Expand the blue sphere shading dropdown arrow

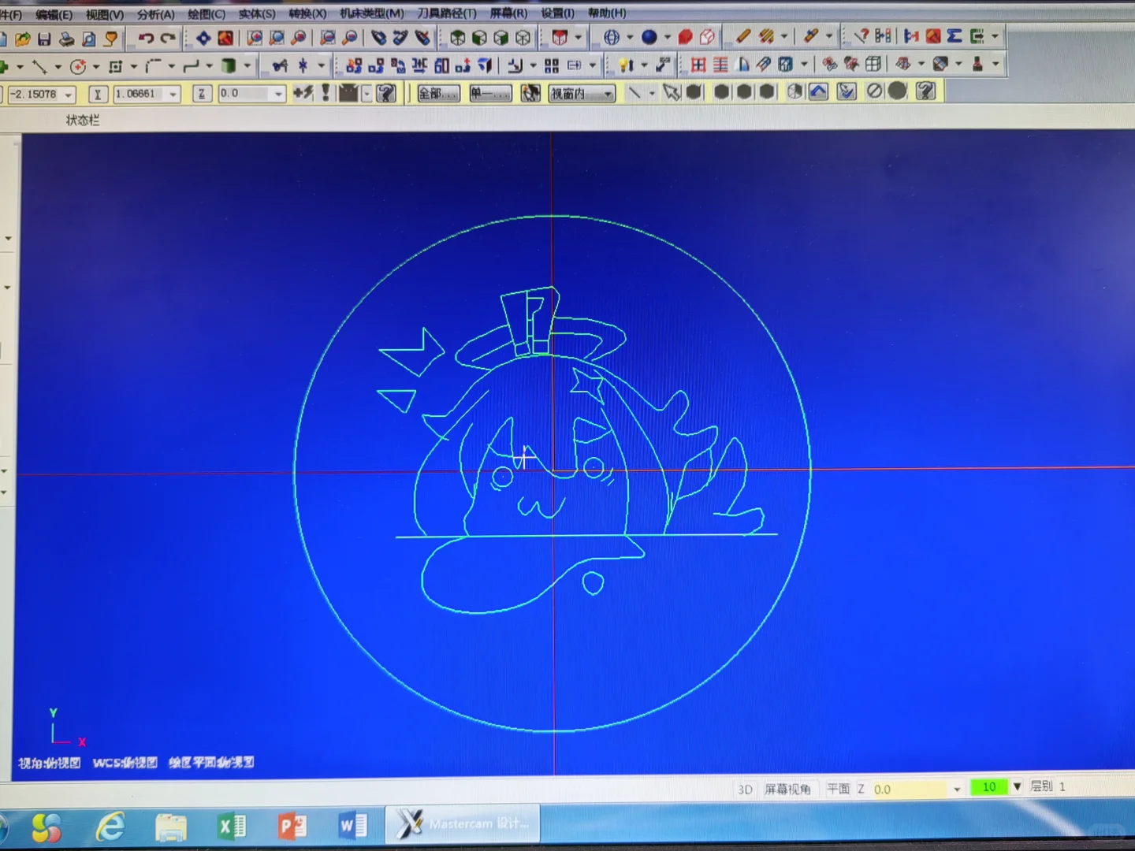pos(668,37)
